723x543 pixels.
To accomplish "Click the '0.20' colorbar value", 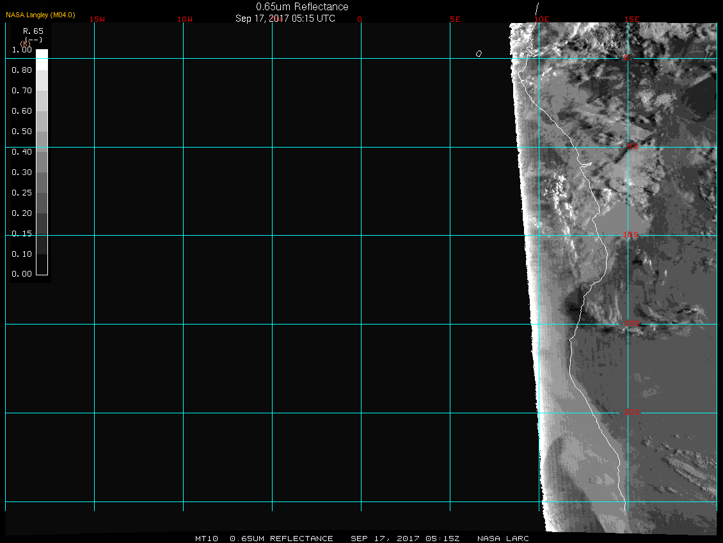I will (22, 213).
